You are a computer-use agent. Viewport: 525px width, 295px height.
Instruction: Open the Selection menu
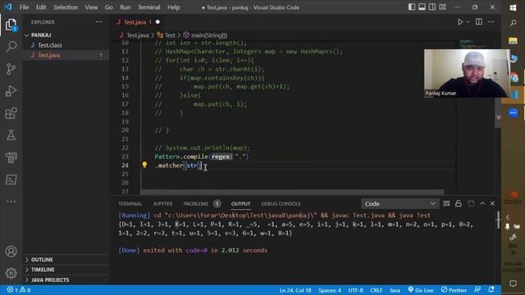tap(66, 7)
